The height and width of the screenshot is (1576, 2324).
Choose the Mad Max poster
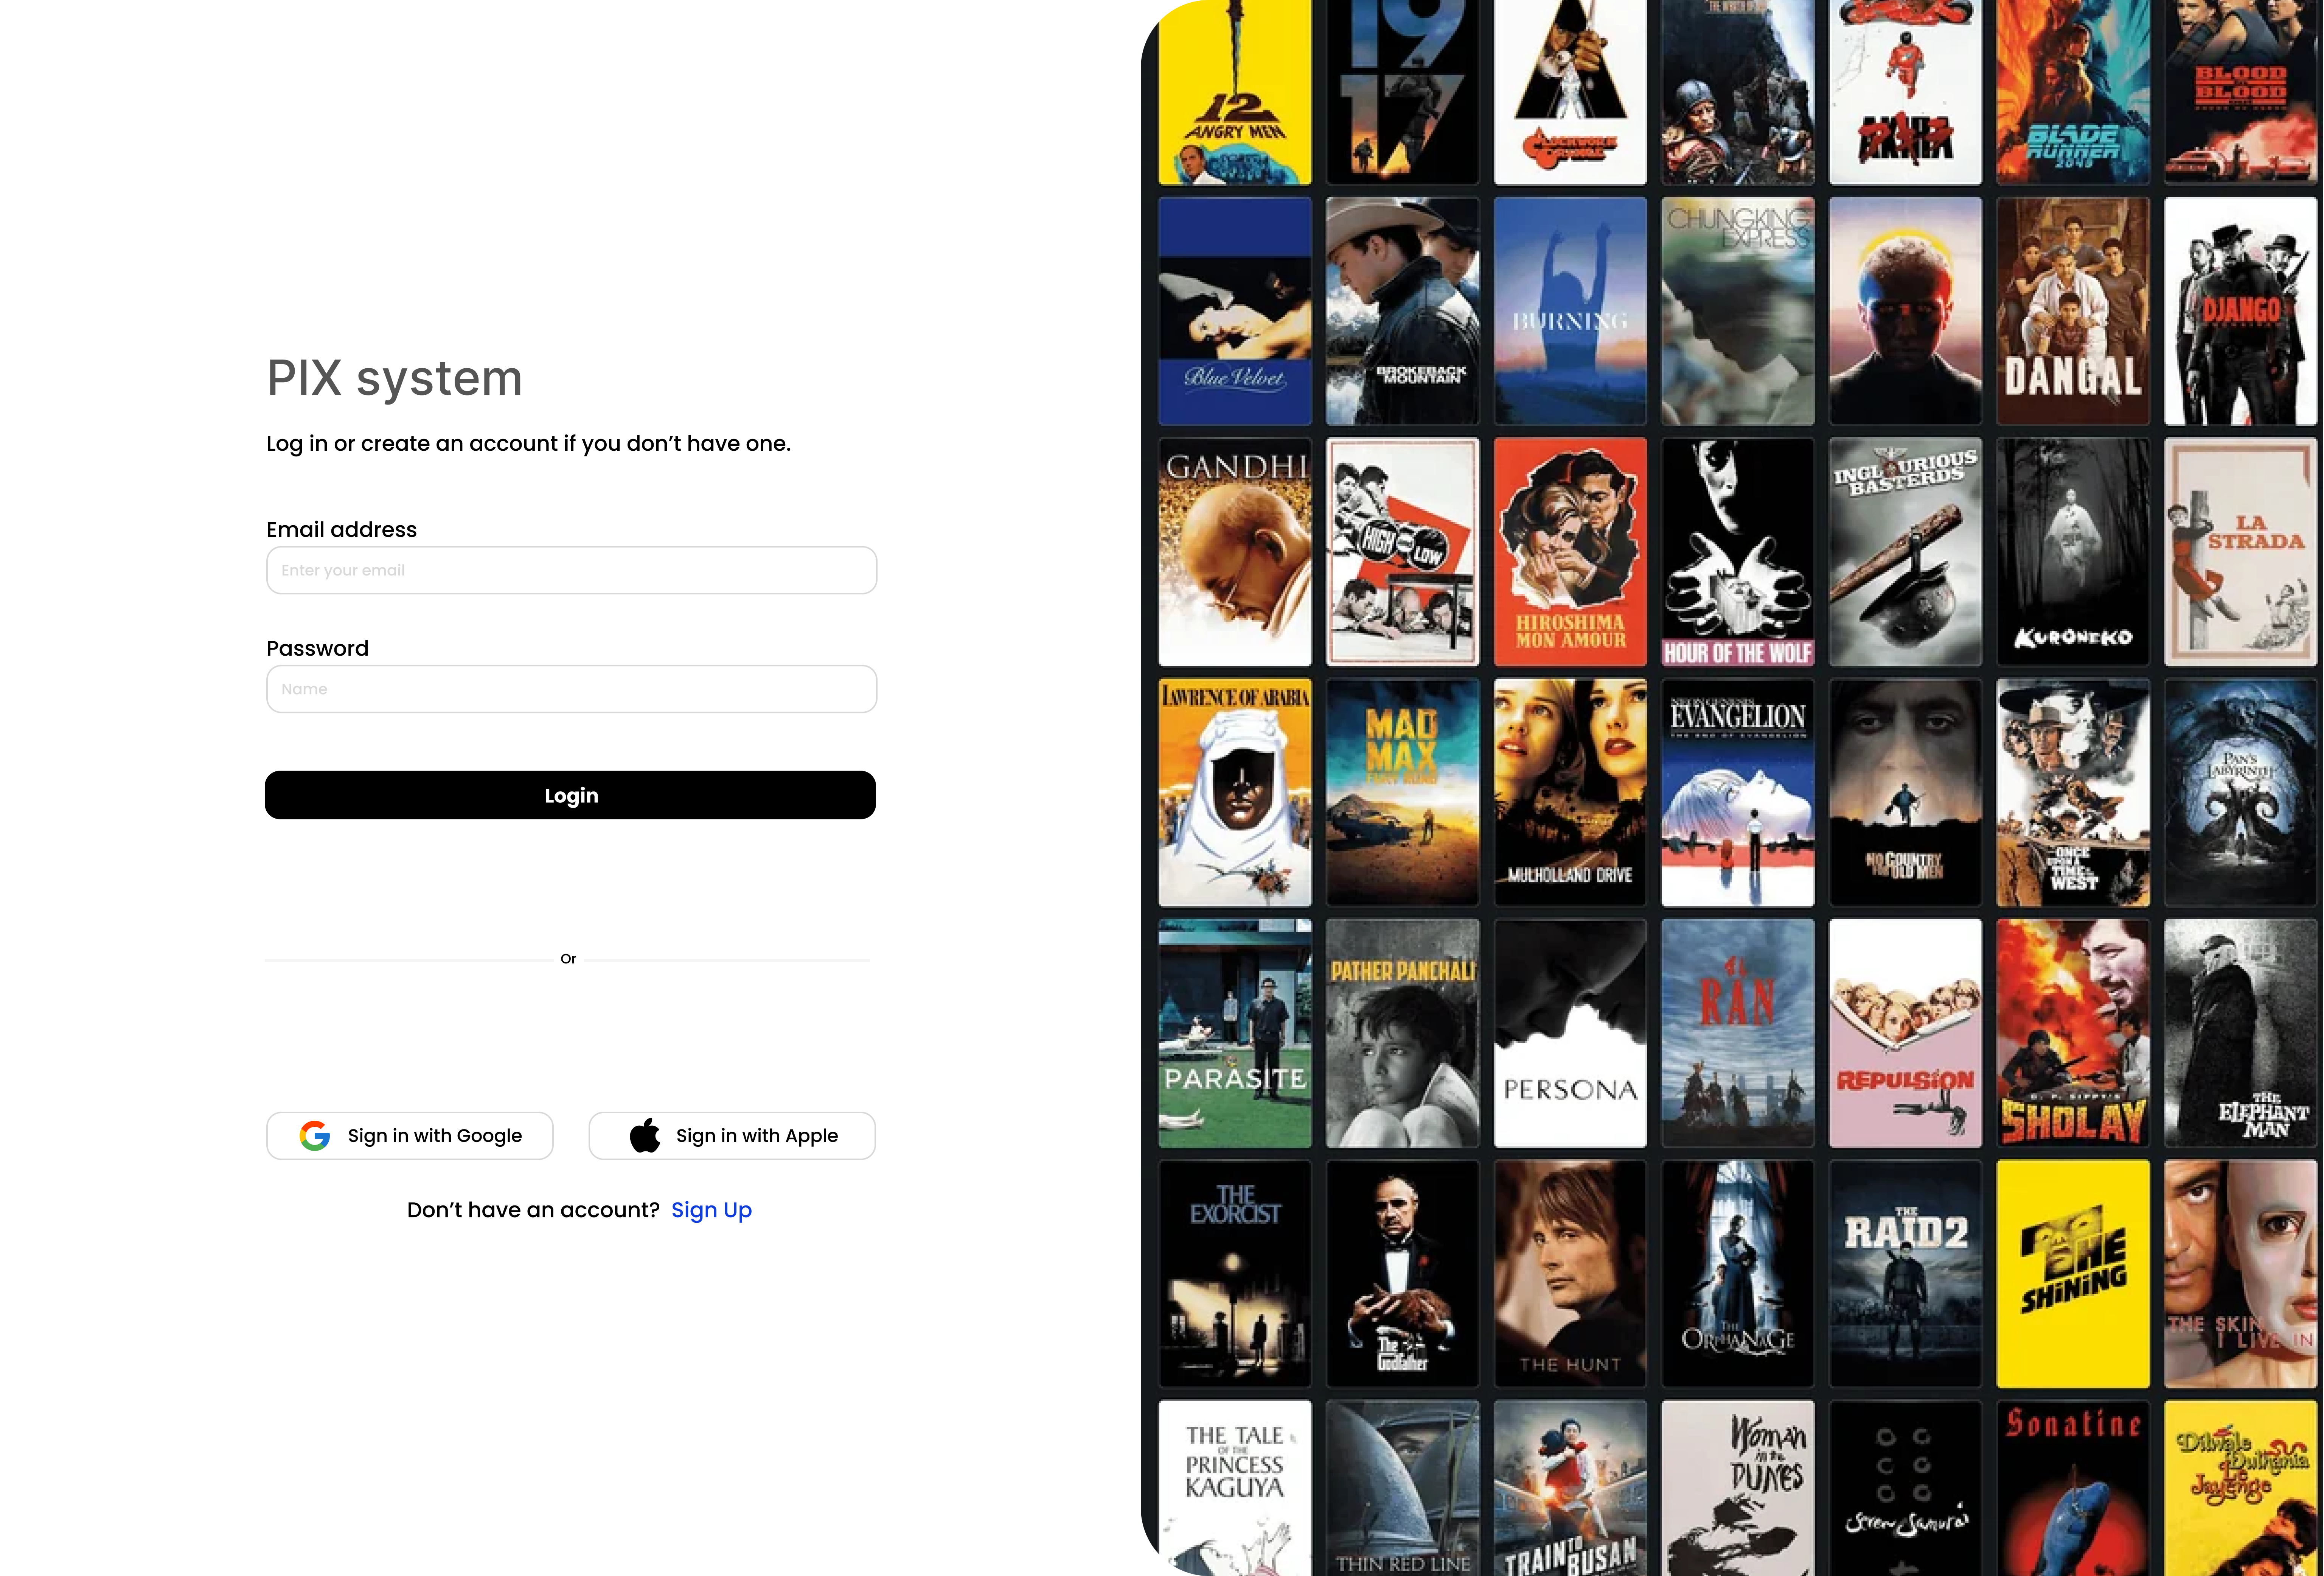click(1402, 793)
